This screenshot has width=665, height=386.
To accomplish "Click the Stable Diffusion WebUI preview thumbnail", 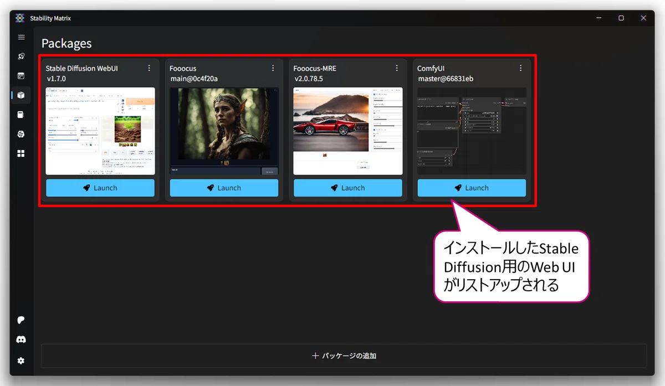I will coord(100,131).
